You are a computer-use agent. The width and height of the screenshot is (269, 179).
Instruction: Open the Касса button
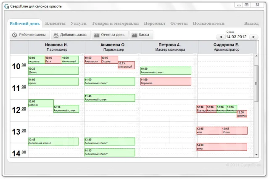141,35
